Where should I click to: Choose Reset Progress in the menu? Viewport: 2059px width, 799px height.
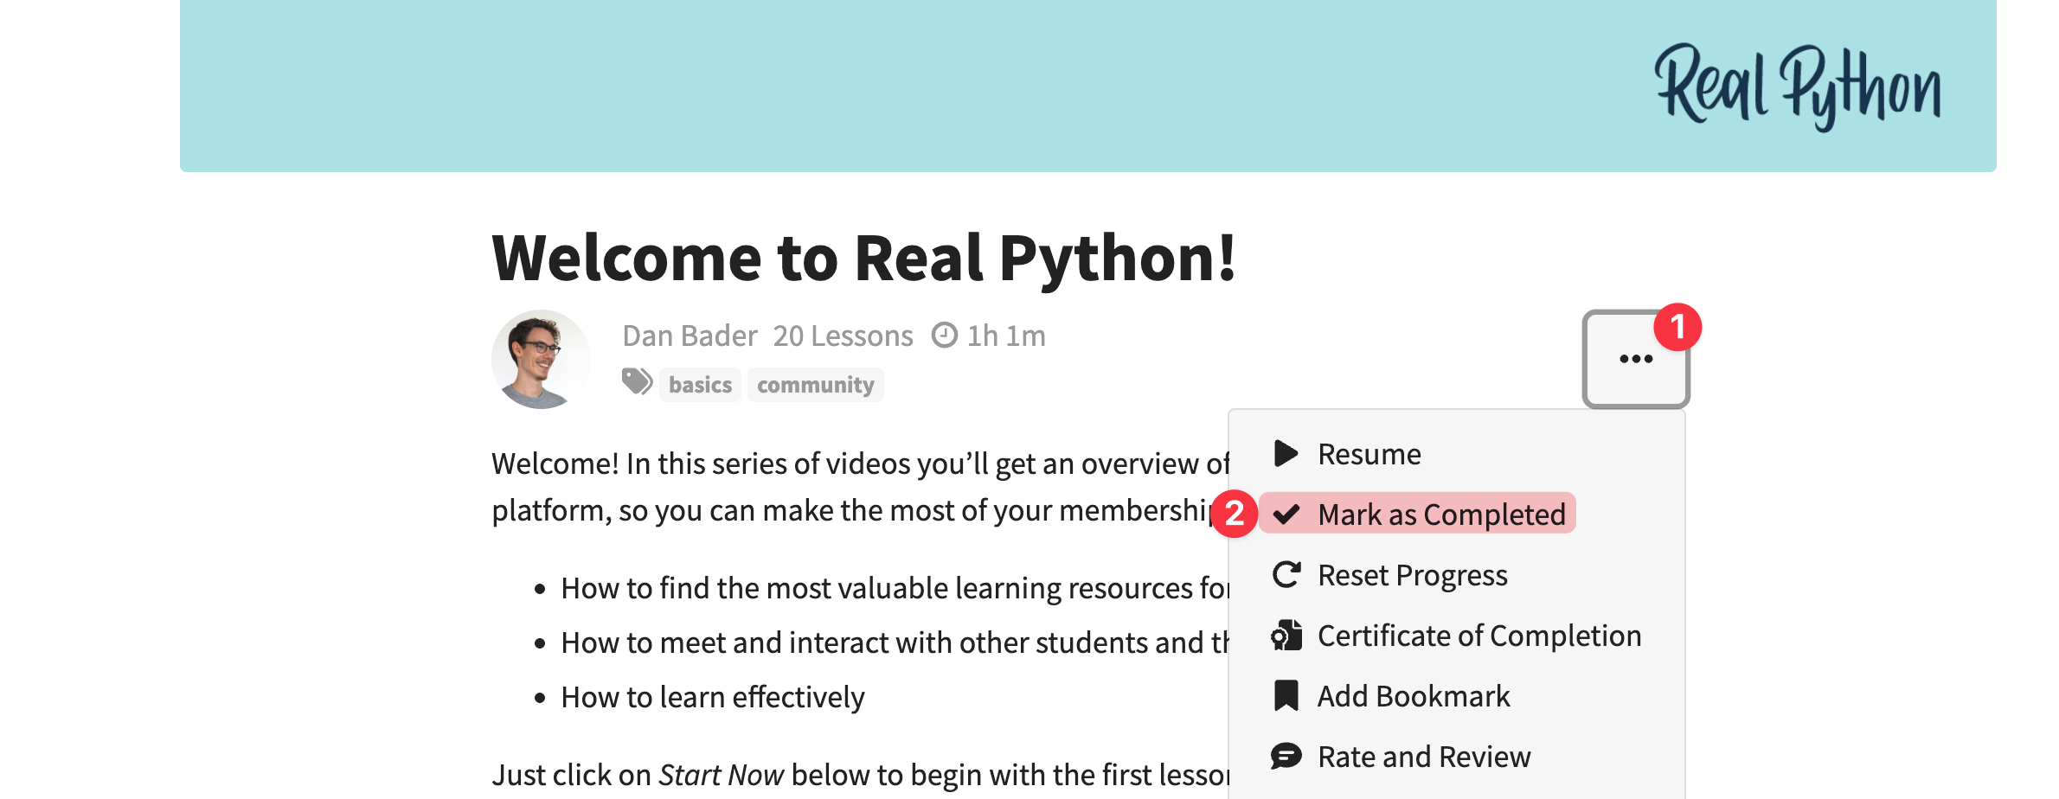click(x=1412, y=575)
